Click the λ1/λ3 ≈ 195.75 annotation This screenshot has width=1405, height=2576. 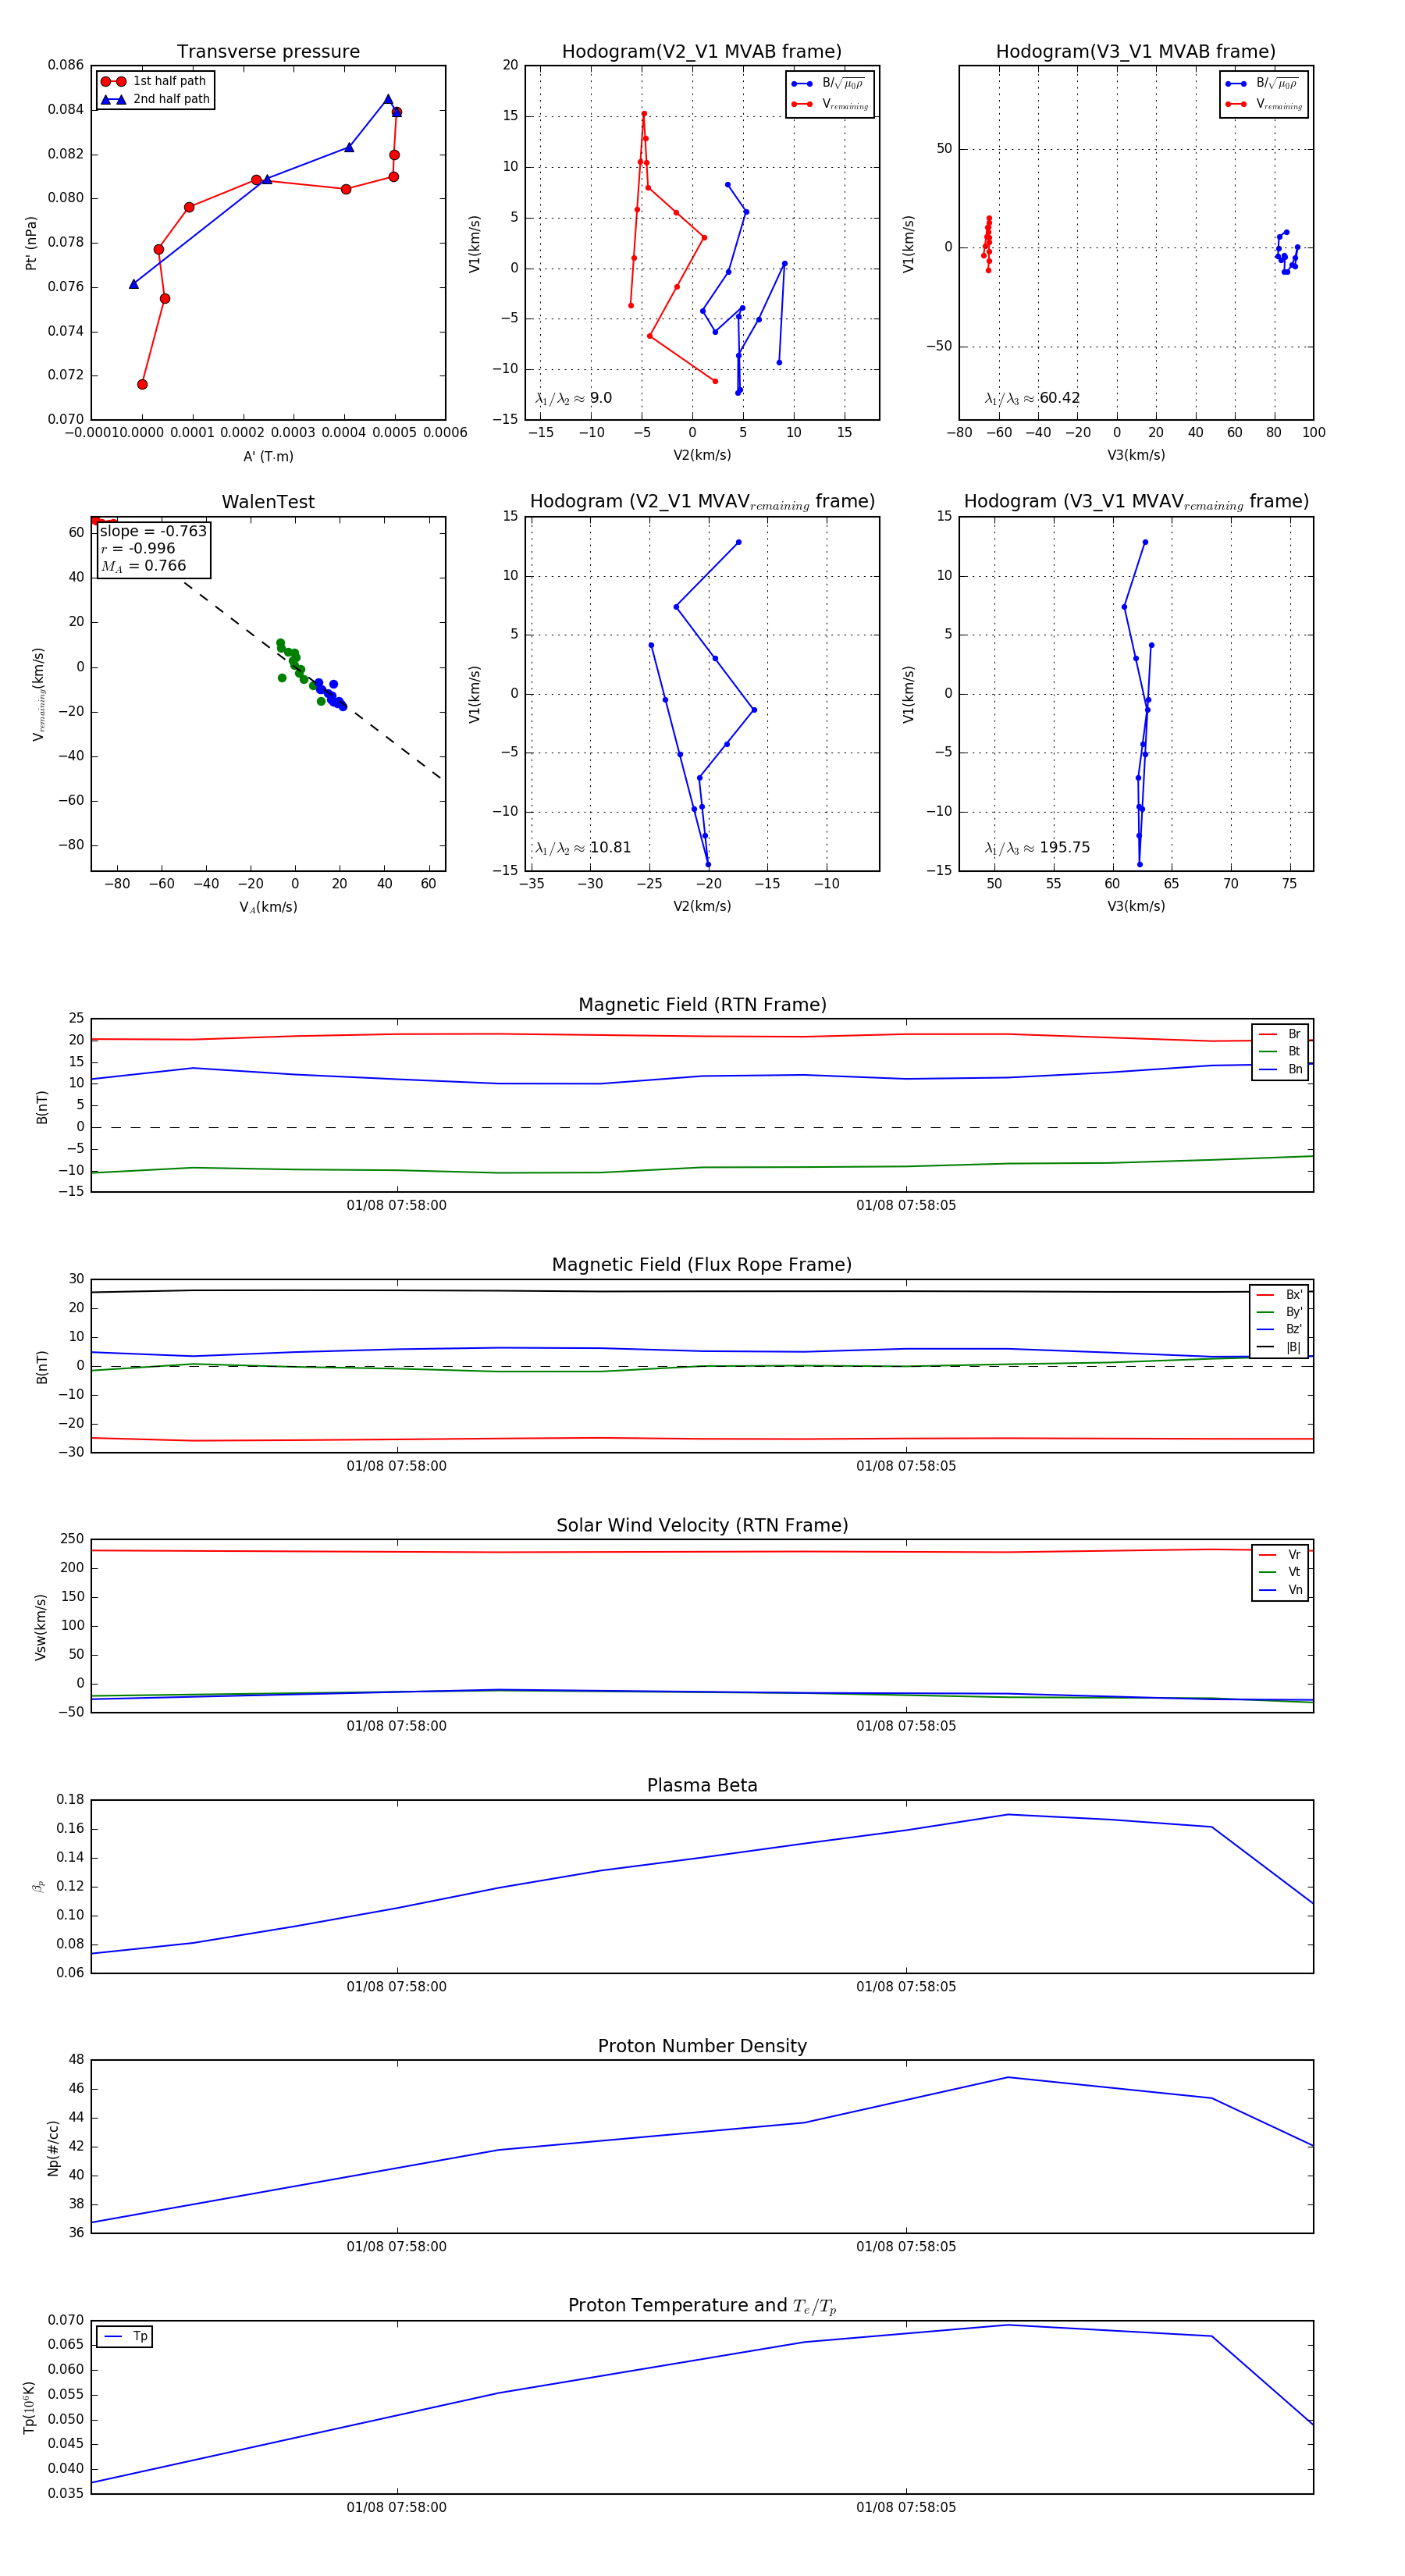1037,847
